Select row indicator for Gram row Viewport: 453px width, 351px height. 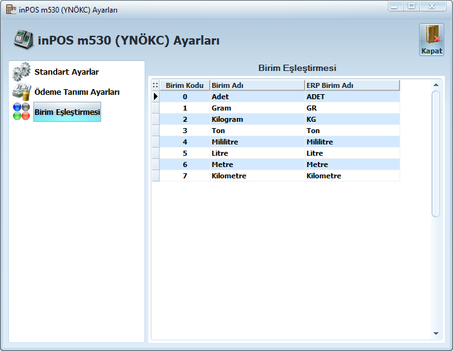tap(155, 107)
